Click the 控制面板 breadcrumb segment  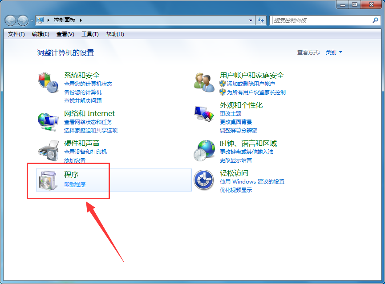[65, 20]
